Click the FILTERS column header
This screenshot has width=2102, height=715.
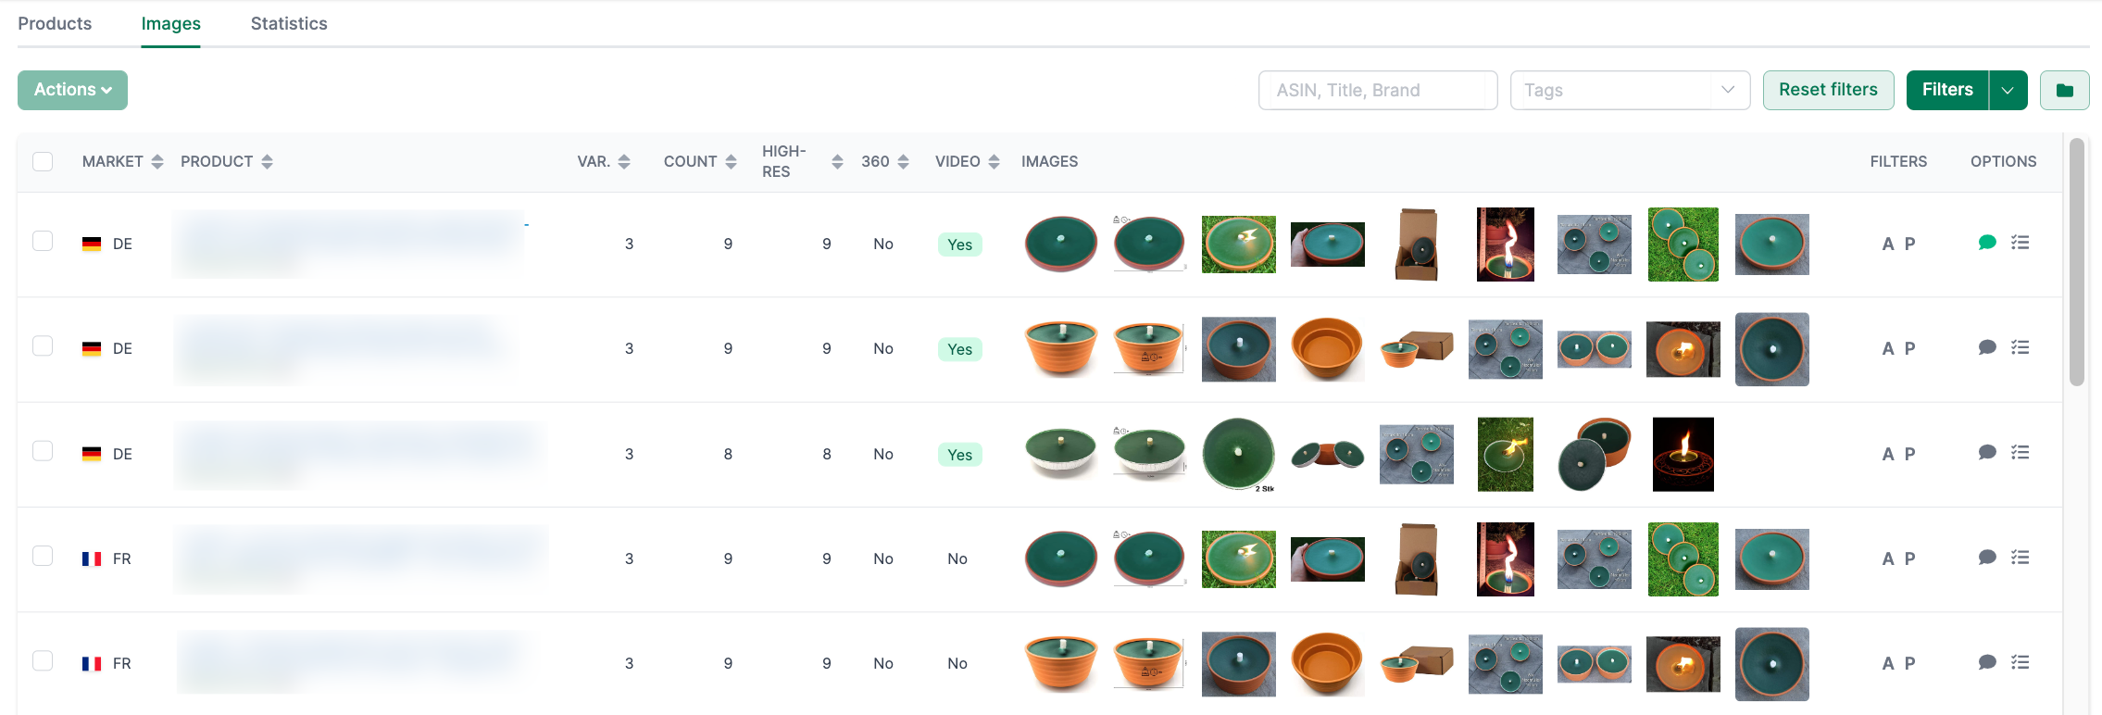coord(1898,161)
